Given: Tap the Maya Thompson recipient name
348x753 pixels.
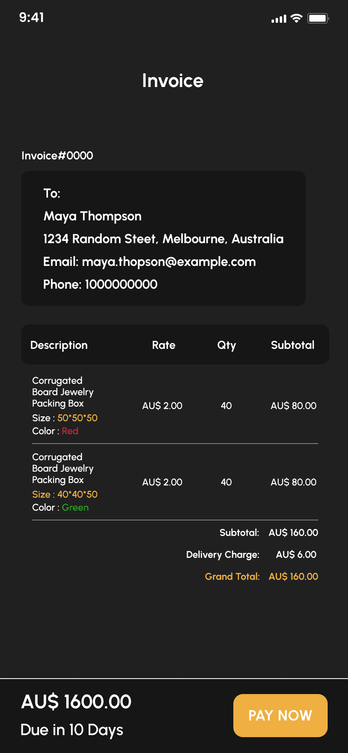Looking at the screenshot, I should [x=93, y=216].
